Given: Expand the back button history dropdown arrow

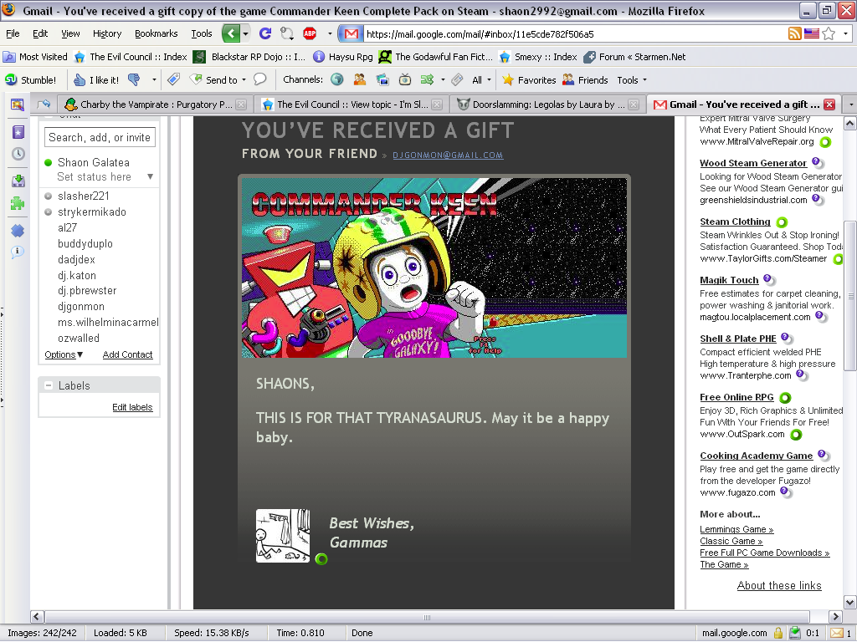Looking at the screenshot, I should 245,33.
